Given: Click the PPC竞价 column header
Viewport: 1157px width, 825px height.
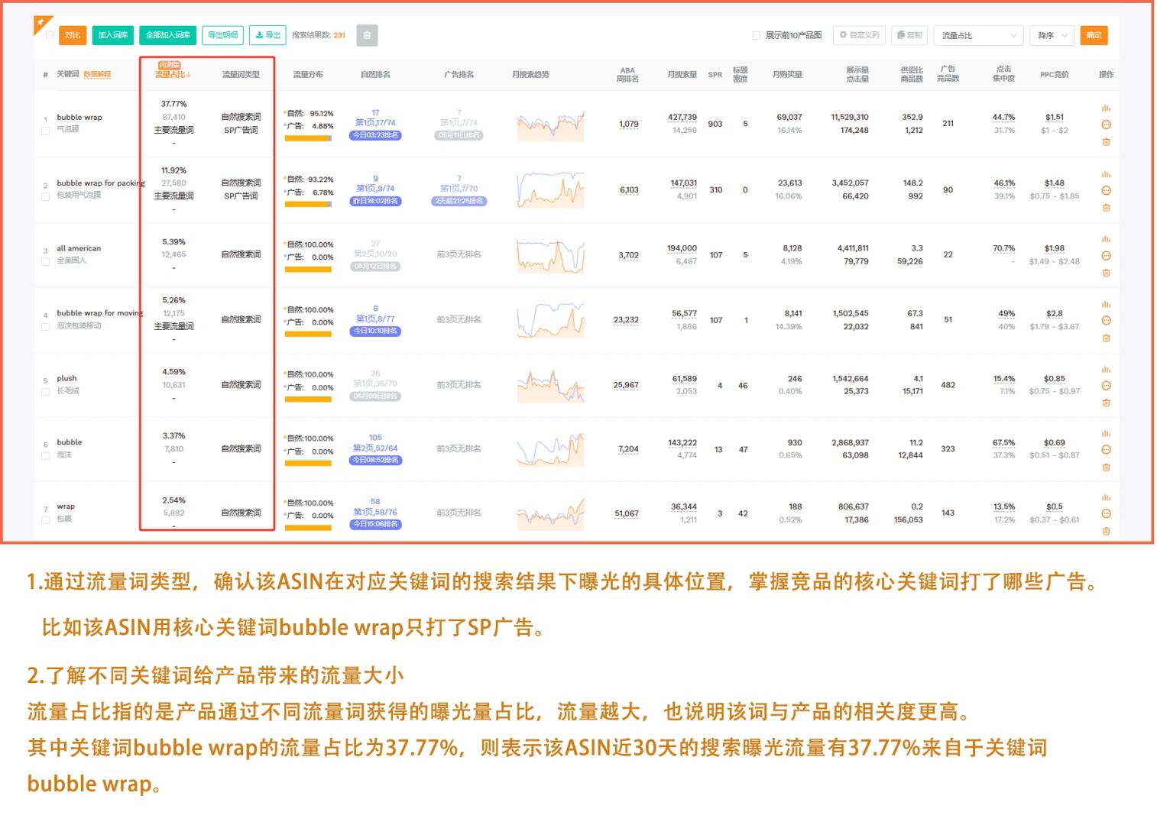Looking at the screenshot, I should pyautogui.click(x=1054, y=75).
